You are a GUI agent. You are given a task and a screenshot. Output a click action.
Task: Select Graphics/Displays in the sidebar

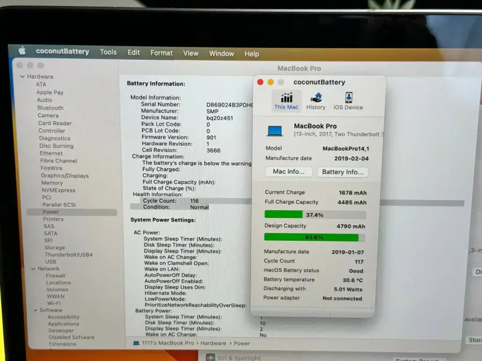[64, 175]
